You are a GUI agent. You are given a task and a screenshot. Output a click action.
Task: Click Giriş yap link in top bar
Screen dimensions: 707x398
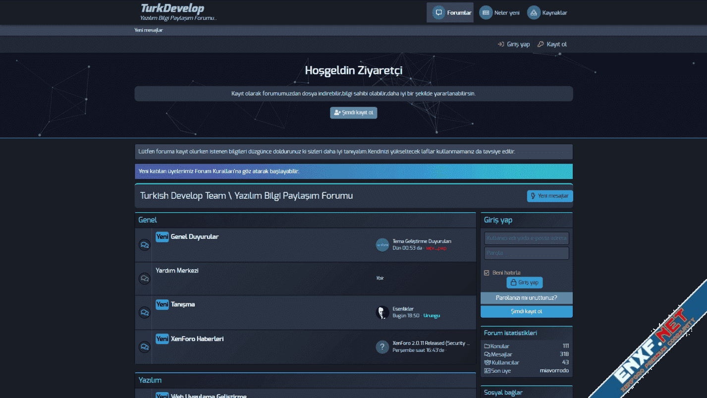tap(514, 44)
